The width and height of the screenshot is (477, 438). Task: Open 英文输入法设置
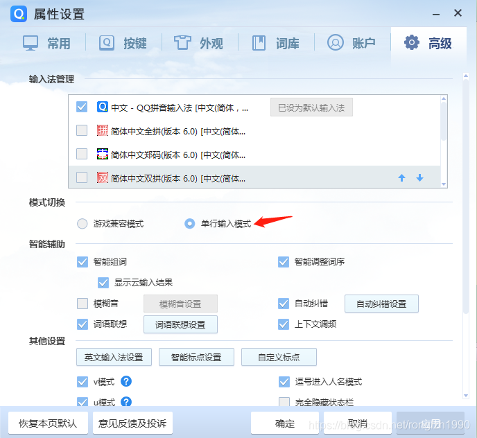click(114, 357)
